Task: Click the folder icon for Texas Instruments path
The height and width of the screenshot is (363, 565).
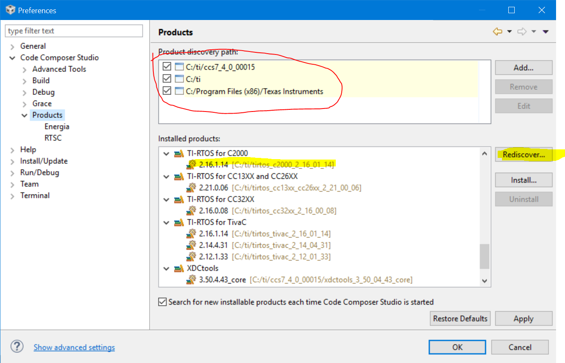Action: pos(179,91)
